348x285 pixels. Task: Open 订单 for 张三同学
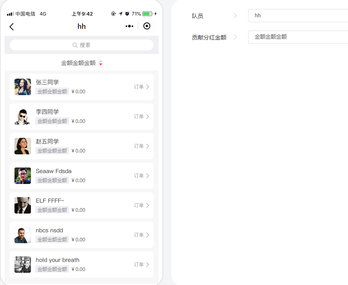click(x=141, y=87)
